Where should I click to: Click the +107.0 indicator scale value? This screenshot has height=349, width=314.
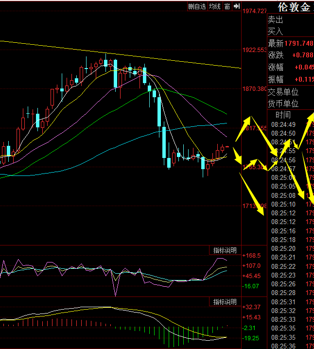click(251, 266)
